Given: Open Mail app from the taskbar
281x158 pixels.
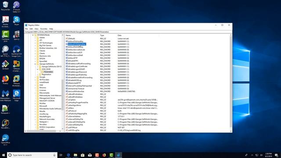Looking at the screenshot, I should (90, 155).
